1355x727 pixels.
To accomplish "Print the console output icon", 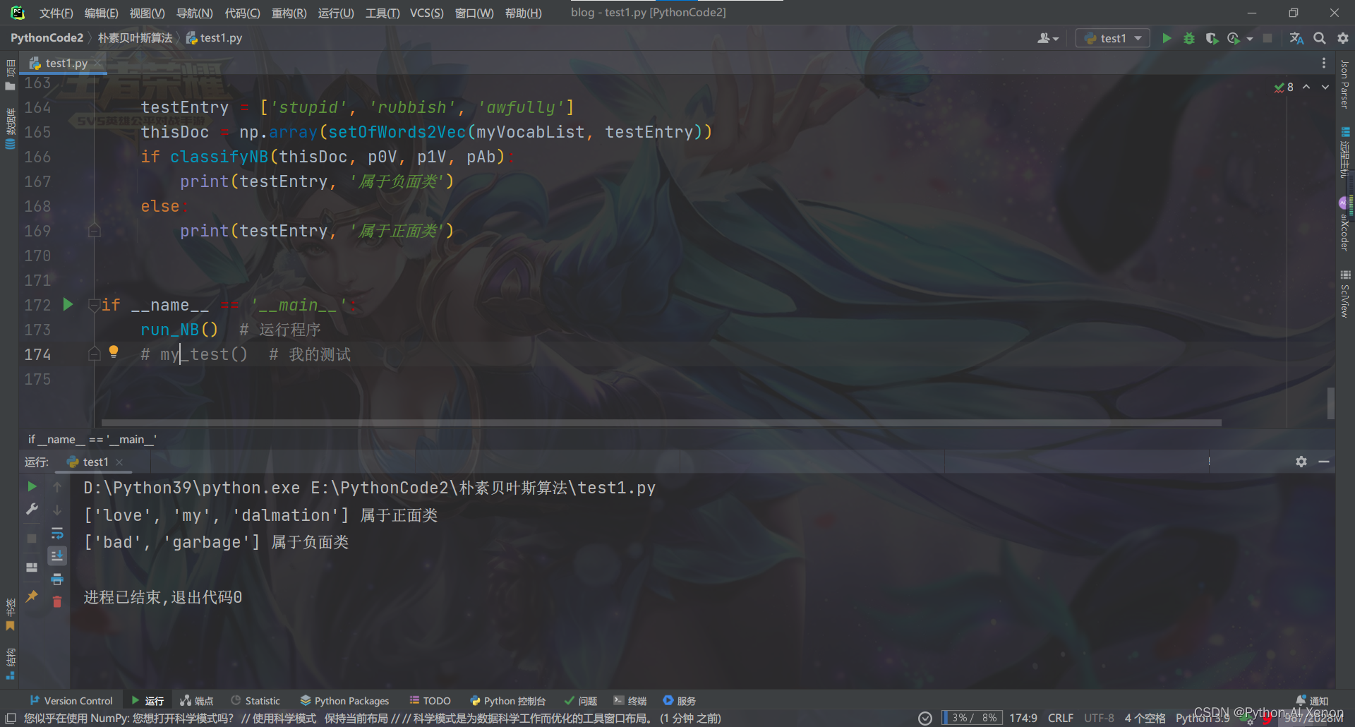I will click(57, 579).
